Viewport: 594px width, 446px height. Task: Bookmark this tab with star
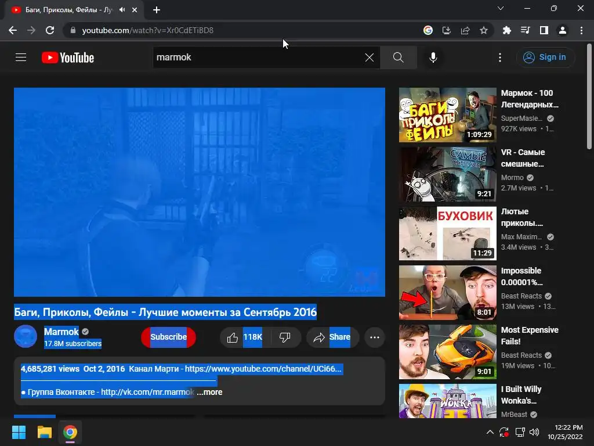(x=483, y=30)
